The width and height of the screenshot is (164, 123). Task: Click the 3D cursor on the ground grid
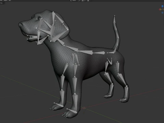[84, 108]
